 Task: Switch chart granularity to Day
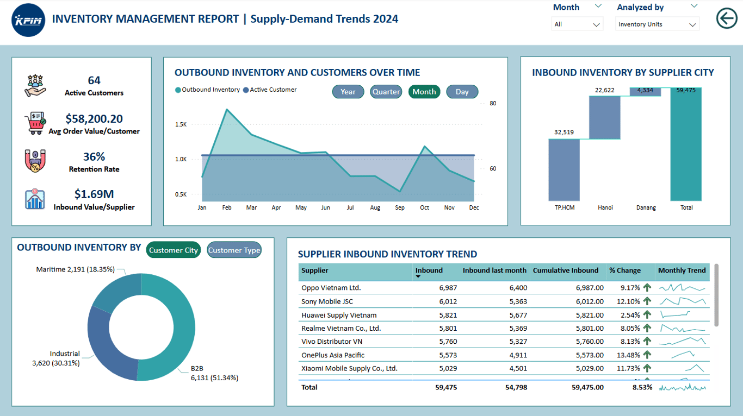(x=462, y=92)
